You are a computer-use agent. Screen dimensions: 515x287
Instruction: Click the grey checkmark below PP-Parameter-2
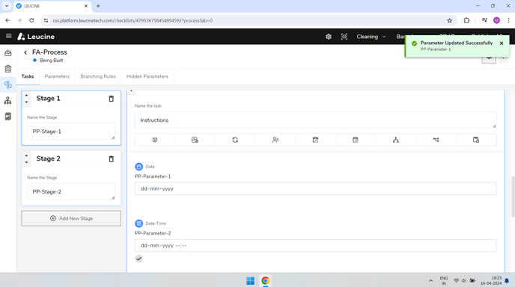coord(139,259)
